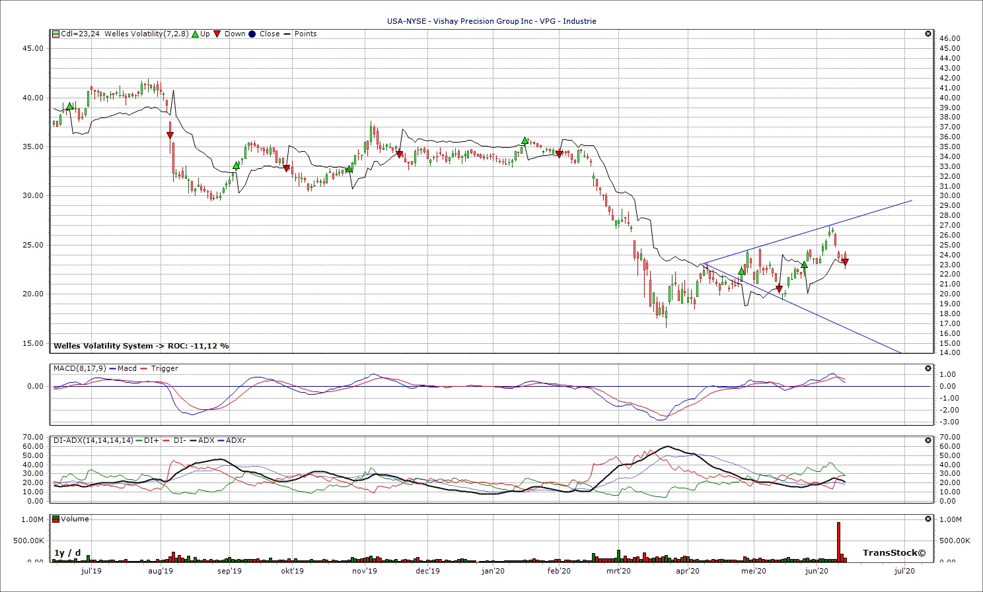
Task: Click the Volume legend bar icon
Action: (56, 519)
